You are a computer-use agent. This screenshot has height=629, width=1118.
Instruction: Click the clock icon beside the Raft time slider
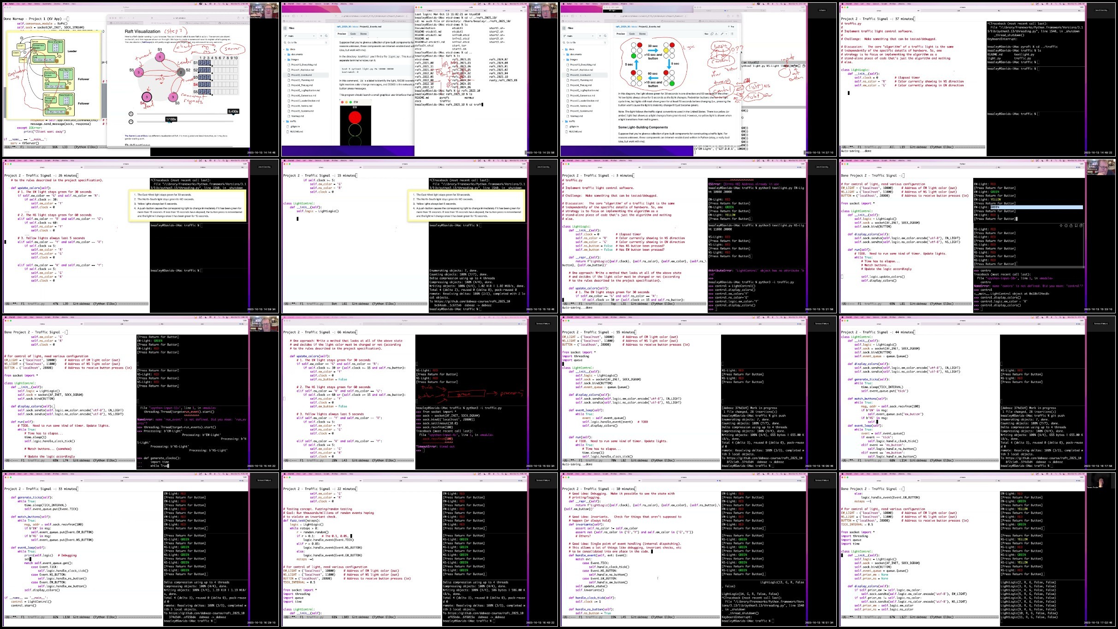(131, 114)
